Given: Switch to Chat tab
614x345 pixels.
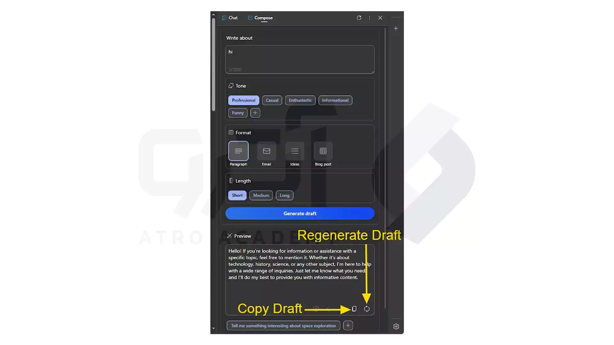Looking at the screenshot, I should tap(230, 17).
